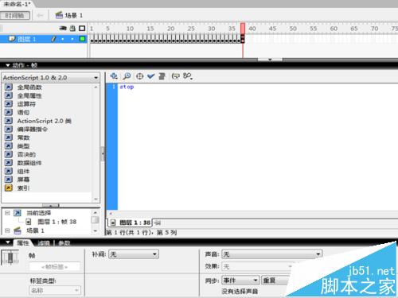398x298 pixels.
Task: Click the Show all layers as outlines square icon
Action: tap(82, 28)
